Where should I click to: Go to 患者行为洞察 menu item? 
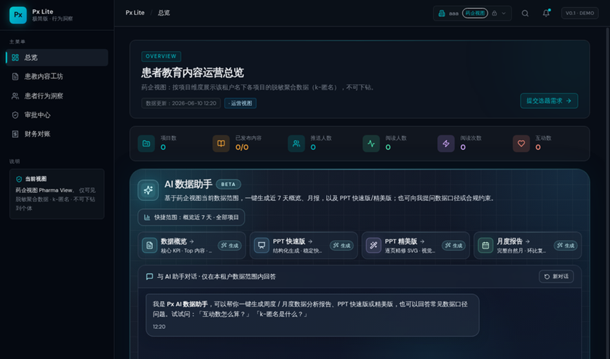57,95
